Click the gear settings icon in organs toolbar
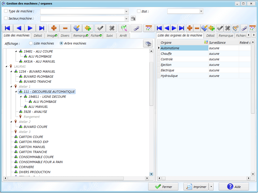Image resolution: width=258 pixels, height=193 pixels. click(x=236, y=28)
